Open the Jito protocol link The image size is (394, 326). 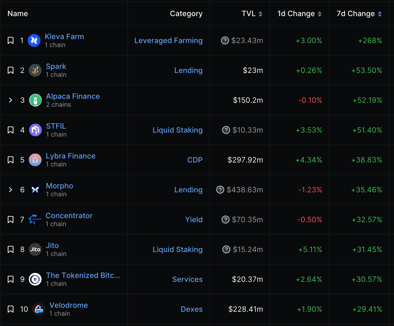pos(52,245)
